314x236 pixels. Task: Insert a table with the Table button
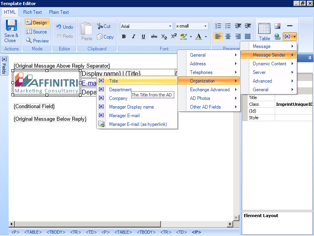264,31
